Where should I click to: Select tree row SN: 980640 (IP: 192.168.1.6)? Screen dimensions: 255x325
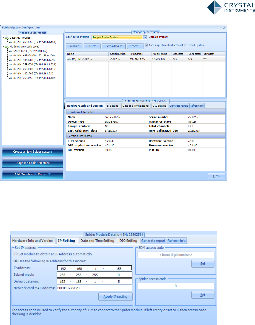(30, 51)
